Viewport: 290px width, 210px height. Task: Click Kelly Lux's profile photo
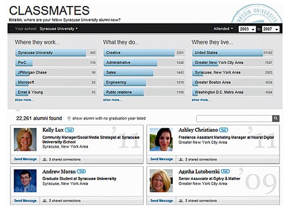[25, 139]
